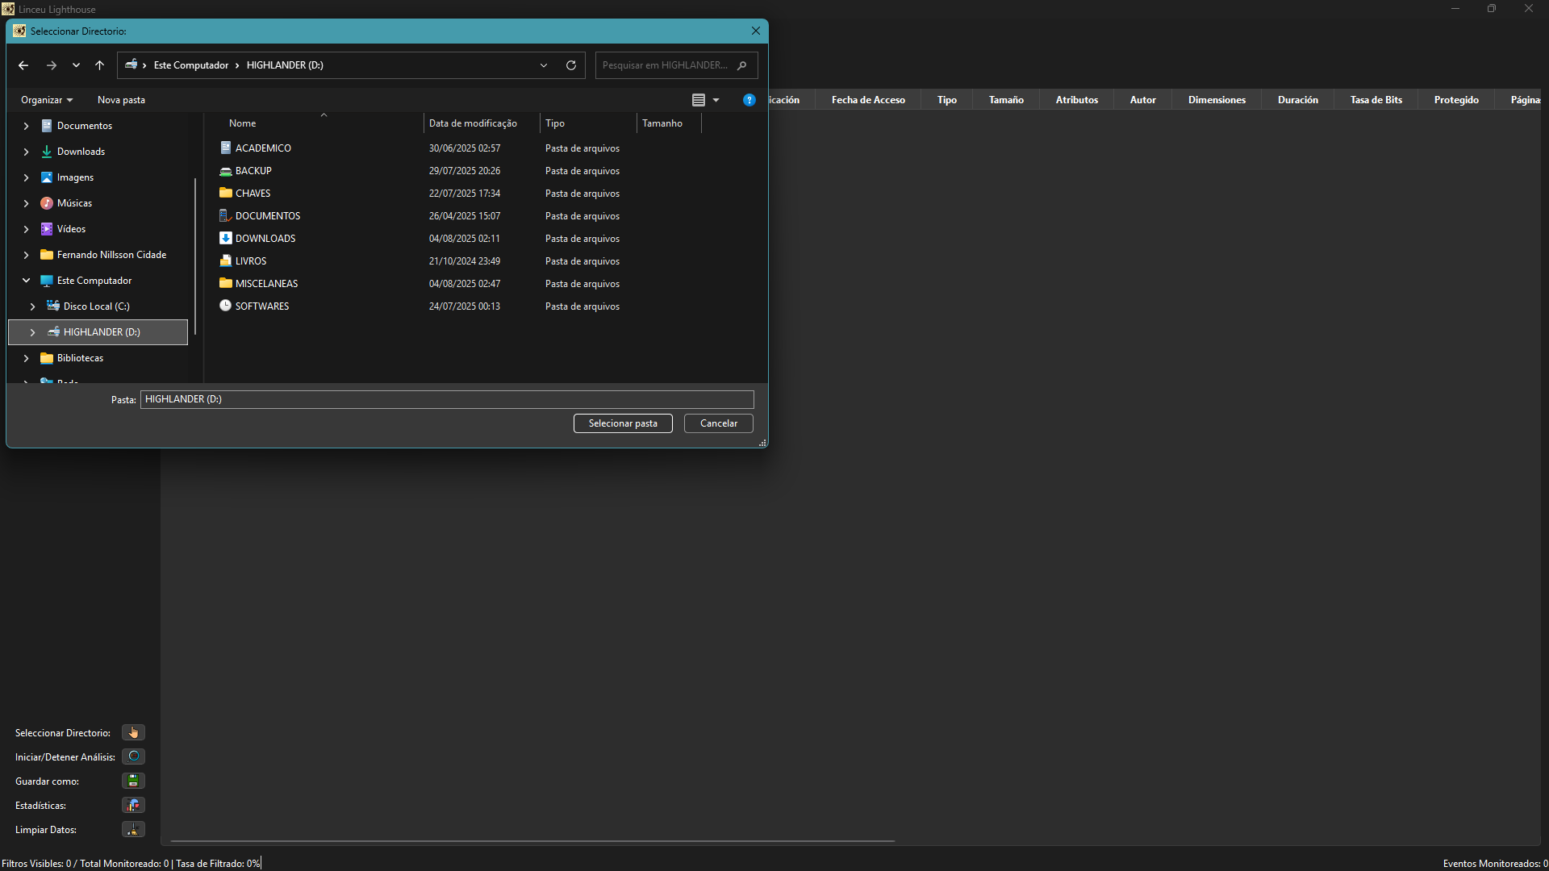The image size is (1549, 871).
Task: Navigate back in file dialog
Action: pos(23,65)
